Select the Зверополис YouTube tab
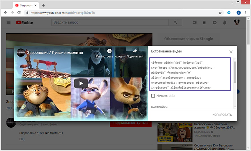The height and width of the screenshot is (151, 251). [x=25, y=6]
